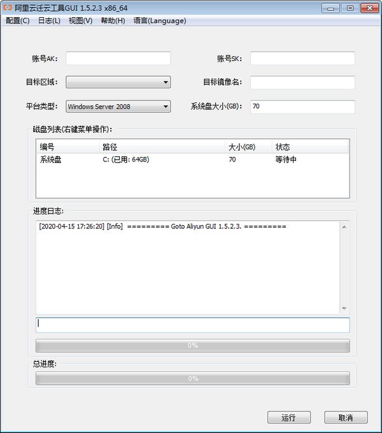
Task: Click the 大小(GB) column header
Action: [249, 147]
